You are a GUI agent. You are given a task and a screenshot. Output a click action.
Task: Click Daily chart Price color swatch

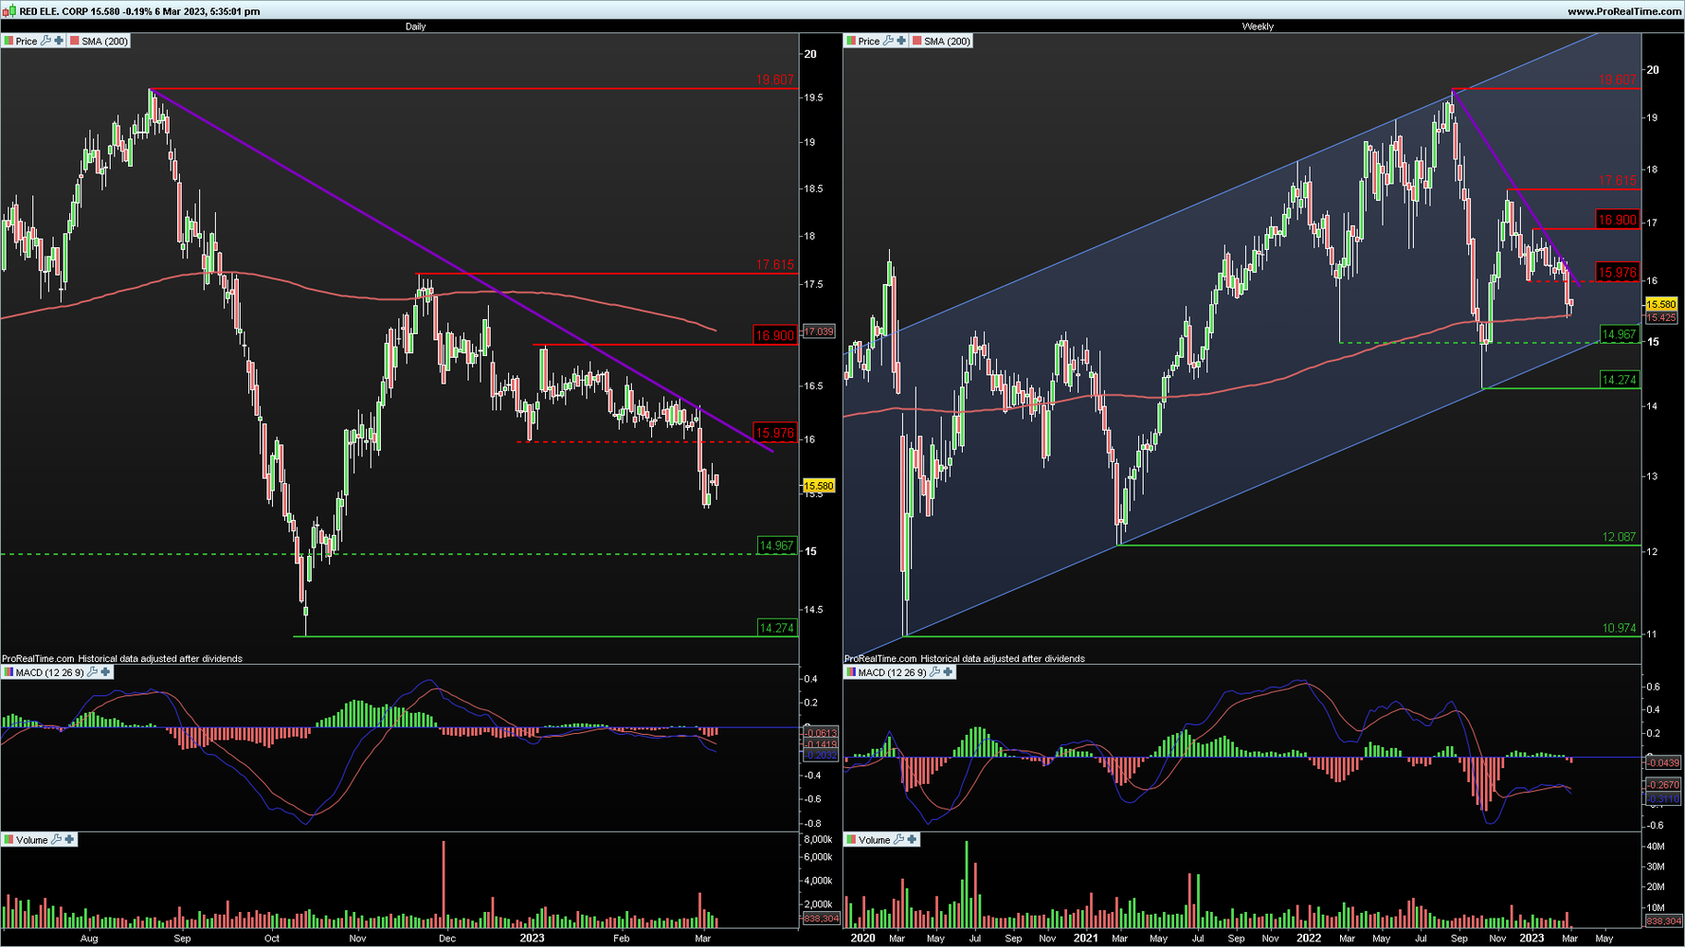click(9, 41)
